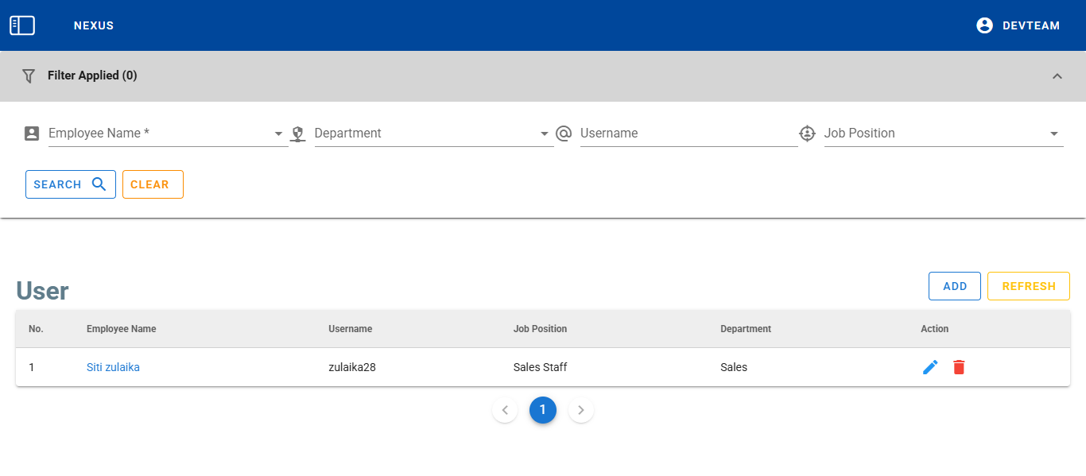Click the Job Position target icon
1086x476 pixels.
click(x=807, y=134)
